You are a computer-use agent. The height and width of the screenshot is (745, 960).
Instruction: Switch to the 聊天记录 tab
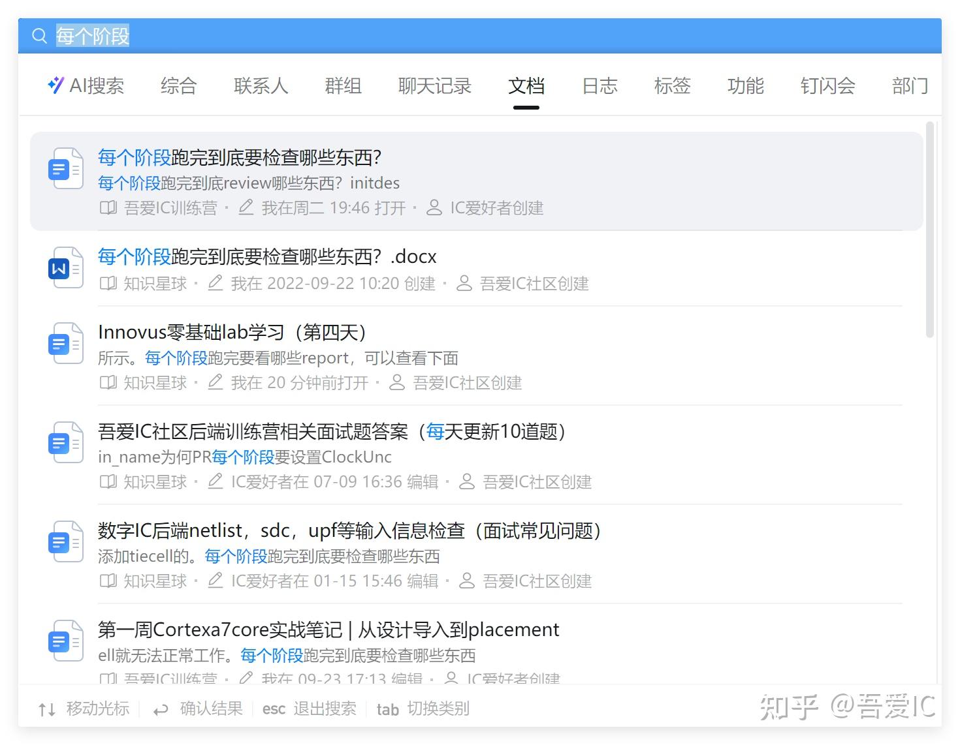pos(434,86)
